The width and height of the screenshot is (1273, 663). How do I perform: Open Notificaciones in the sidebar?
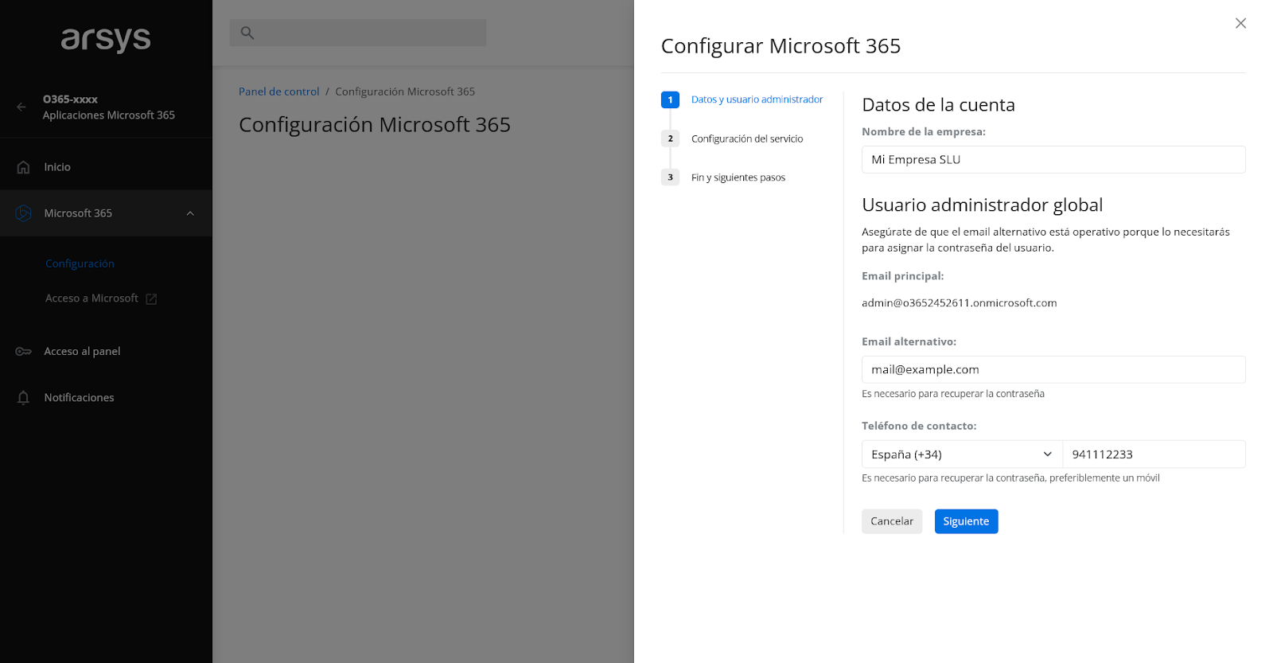click(79, 397)
